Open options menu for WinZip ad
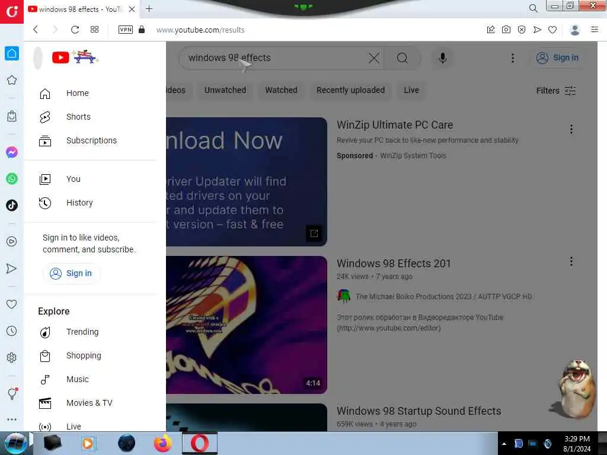Image resolution: width=607 pixels, height=455 pixels. coord(571,129)
